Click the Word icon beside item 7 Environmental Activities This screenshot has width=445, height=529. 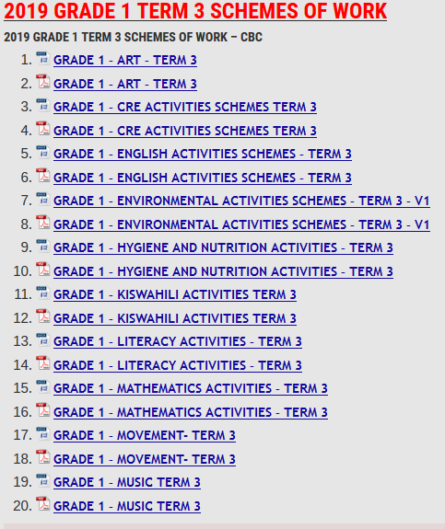(43, 199)
